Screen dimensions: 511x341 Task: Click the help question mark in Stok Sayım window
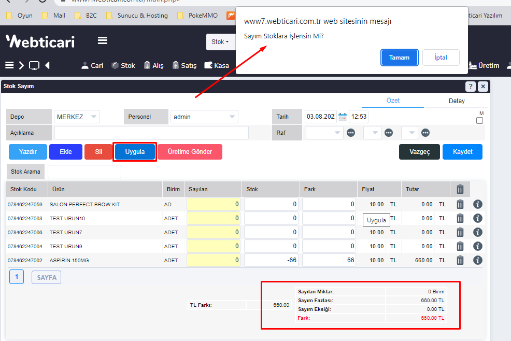(470, 87)
